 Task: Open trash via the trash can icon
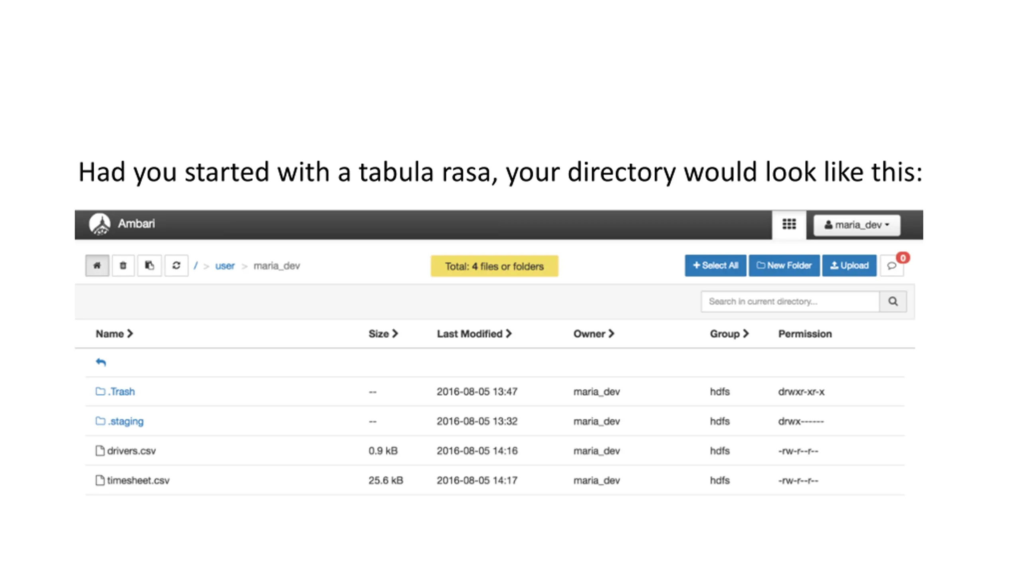point(123,266)
